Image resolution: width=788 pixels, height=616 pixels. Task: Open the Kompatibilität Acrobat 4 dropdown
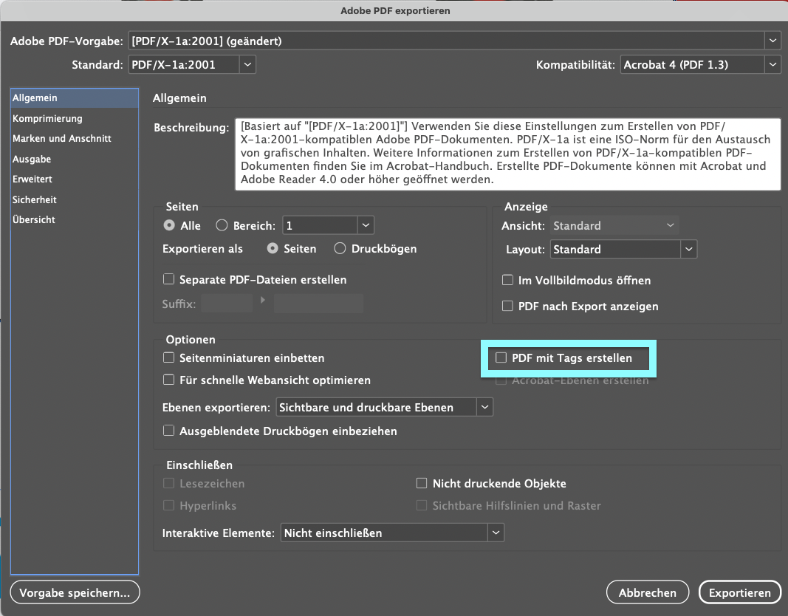701,64
